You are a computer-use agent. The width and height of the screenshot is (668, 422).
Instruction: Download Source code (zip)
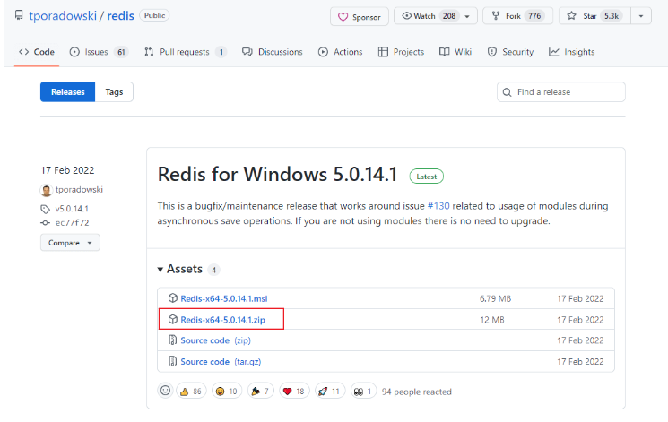(x=215, y=340)
